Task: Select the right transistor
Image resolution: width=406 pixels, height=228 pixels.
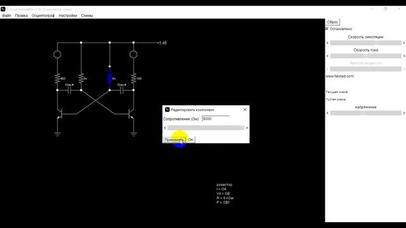Action: pos(131,114)
